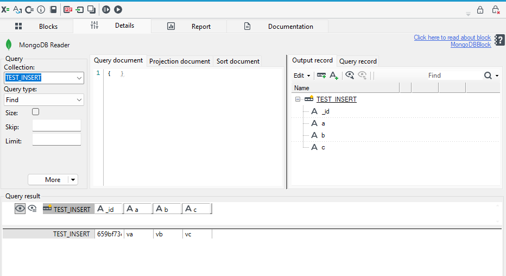Click the 'vc' result cell

tap(197, 234)
